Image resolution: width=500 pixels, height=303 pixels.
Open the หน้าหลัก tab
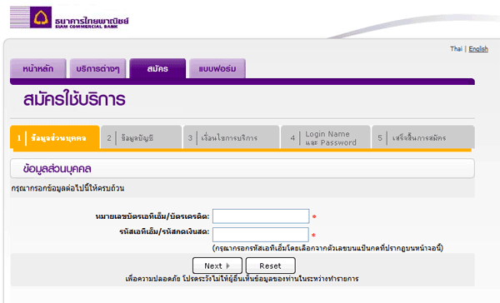click(x=38, y=68)
